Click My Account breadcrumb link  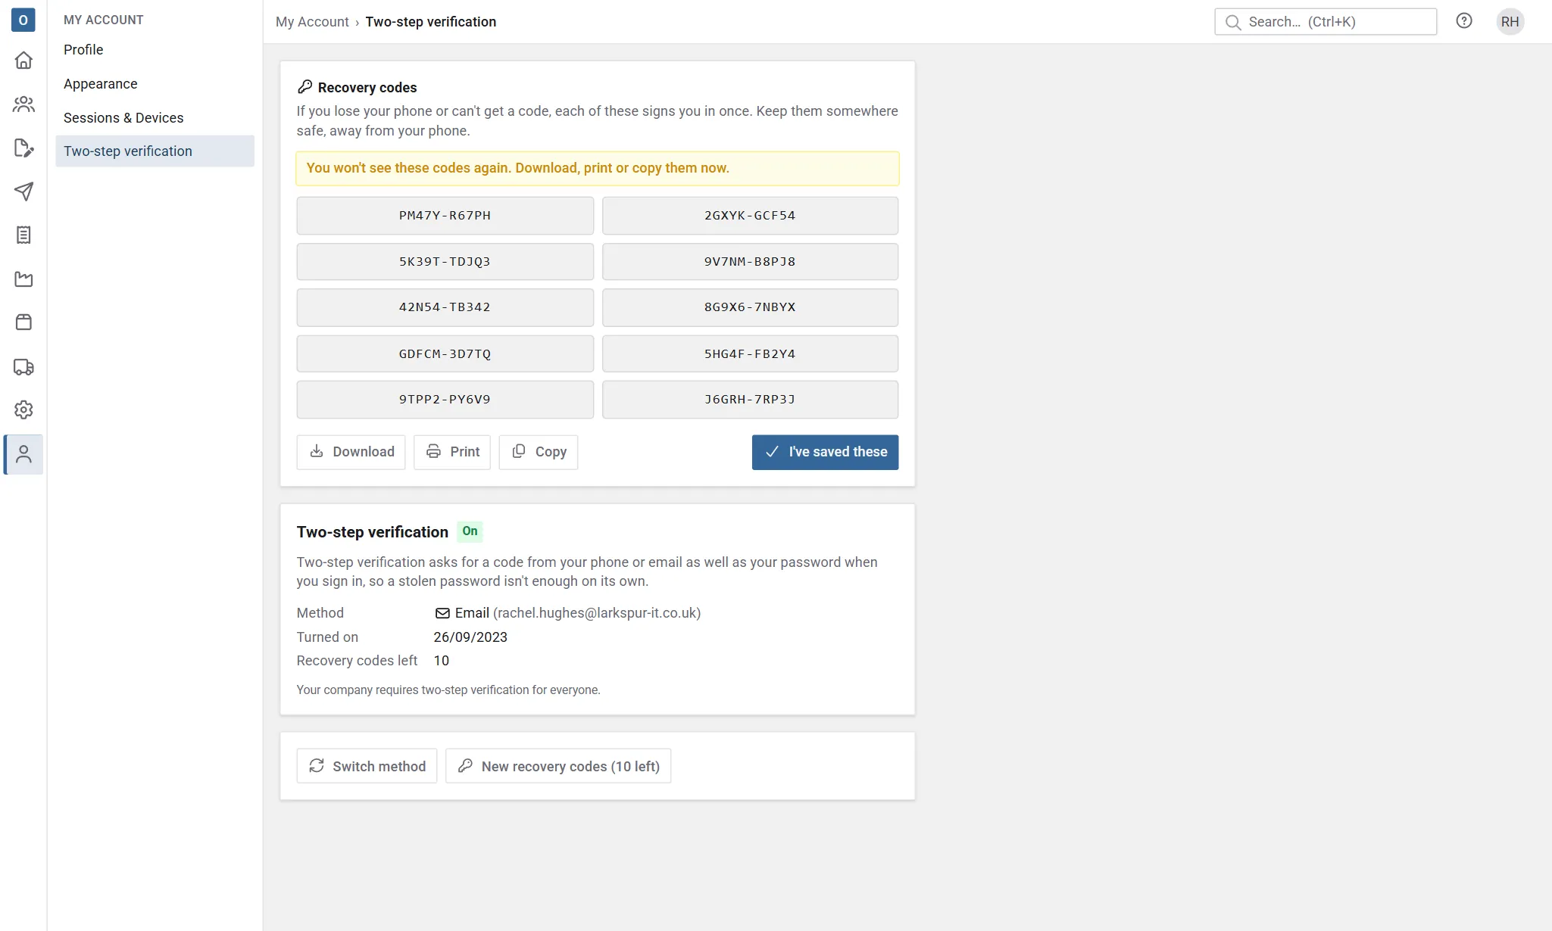[x=312, y=22]
